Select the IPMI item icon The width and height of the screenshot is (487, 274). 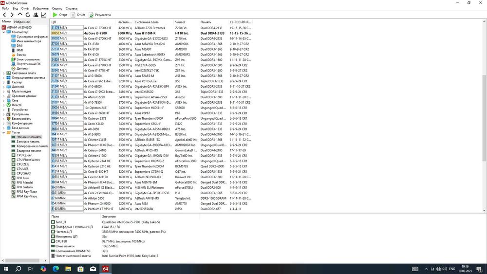(13, 50)
